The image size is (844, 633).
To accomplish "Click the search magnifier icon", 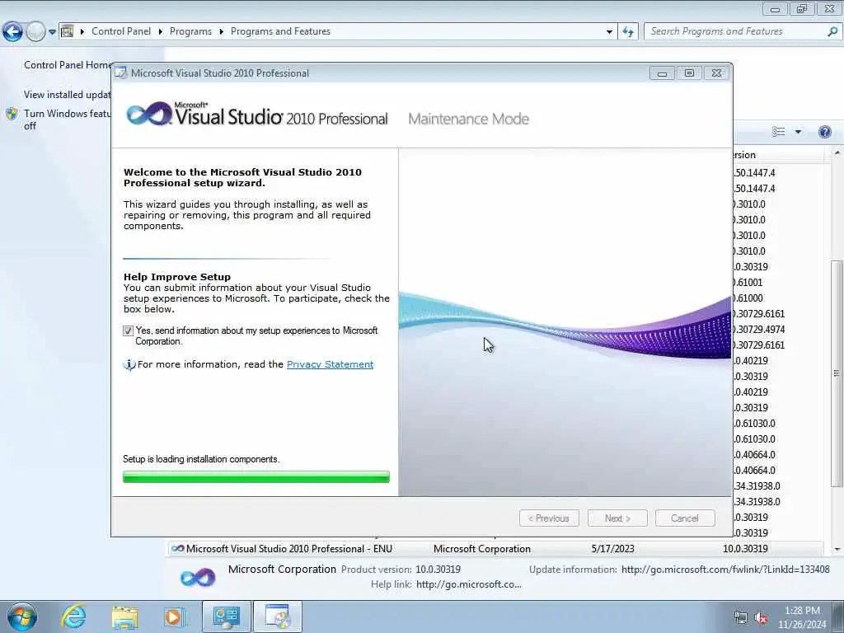I will pyautogui.click(x=832, y=31).
